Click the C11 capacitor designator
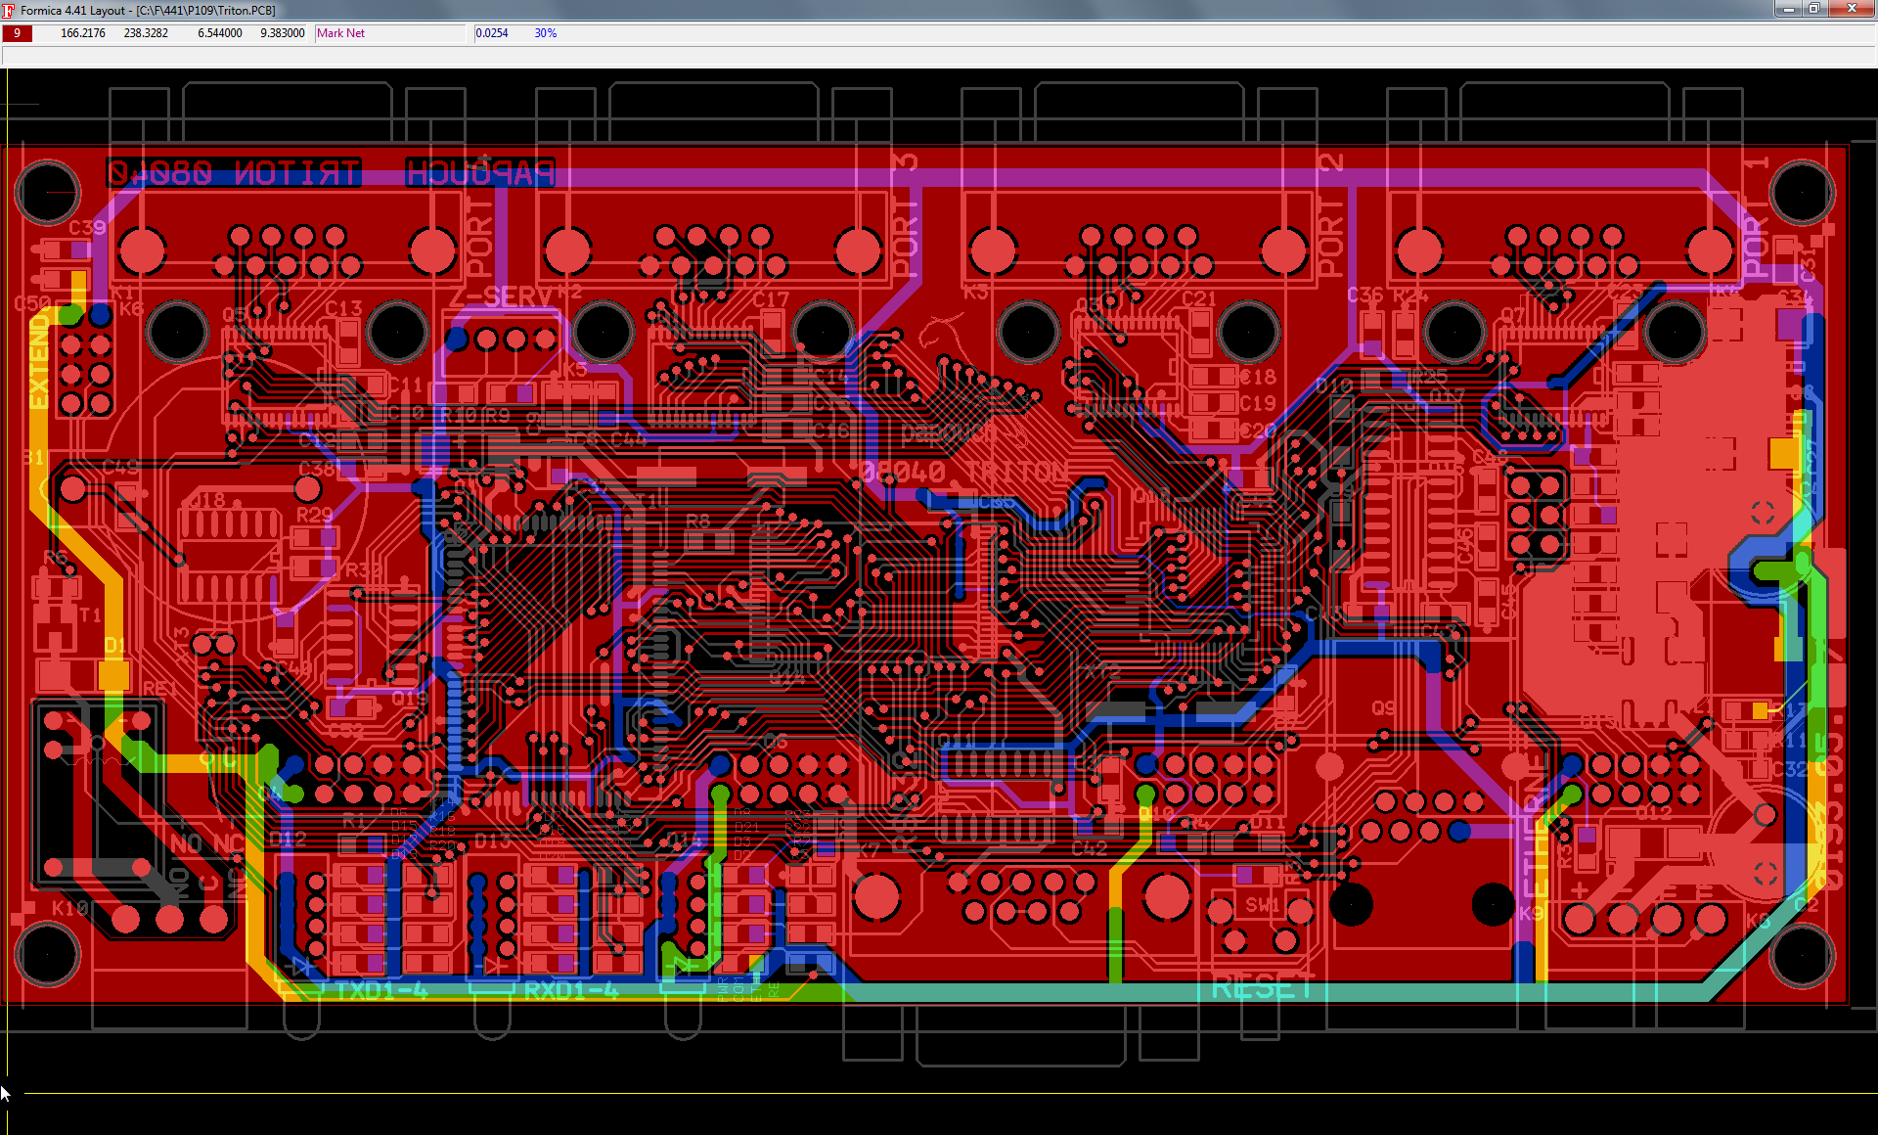Screen dimensions: 1878x1135 point(405,386)
